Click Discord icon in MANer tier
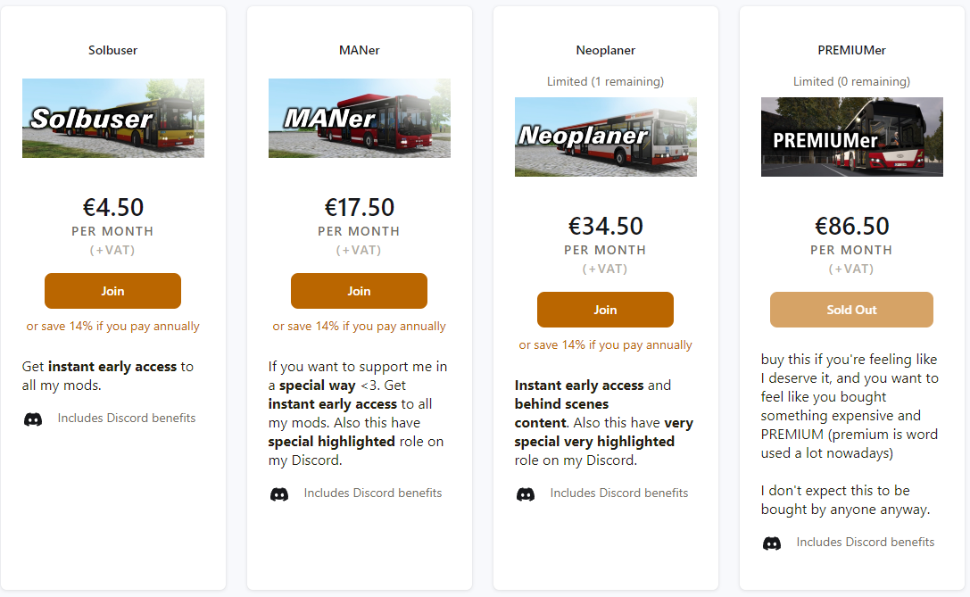The height and width of the screenshot is (597, 970). click(x=279, y=493)
